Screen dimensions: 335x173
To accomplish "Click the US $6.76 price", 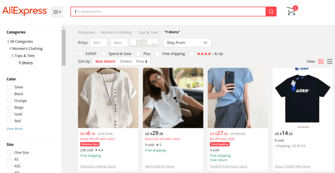I will pos(88,133).
